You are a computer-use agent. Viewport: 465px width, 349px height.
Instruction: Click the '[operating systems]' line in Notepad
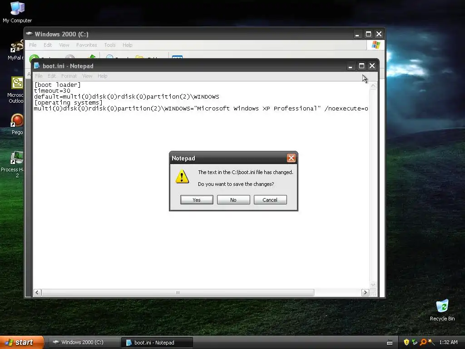pos(68,103)
